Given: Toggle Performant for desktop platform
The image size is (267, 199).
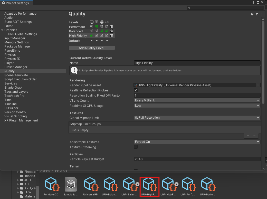Looking at the screenshot, I should [91, 27].
